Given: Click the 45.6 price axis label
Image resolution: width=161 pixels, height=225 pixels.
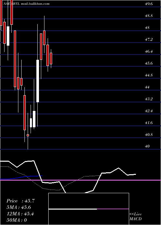Looking at the screenshot, I should tap(149, 63).
